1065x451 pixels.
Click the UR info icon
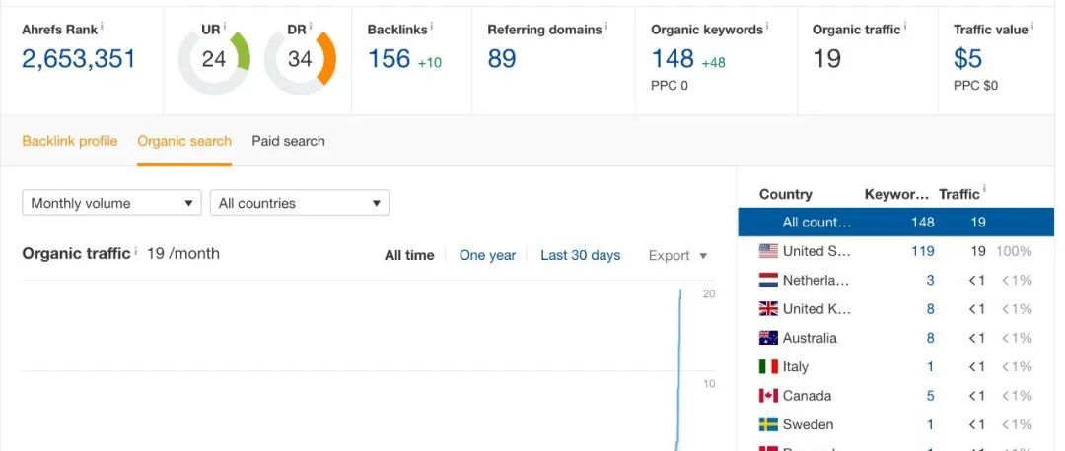coord(224,26)
